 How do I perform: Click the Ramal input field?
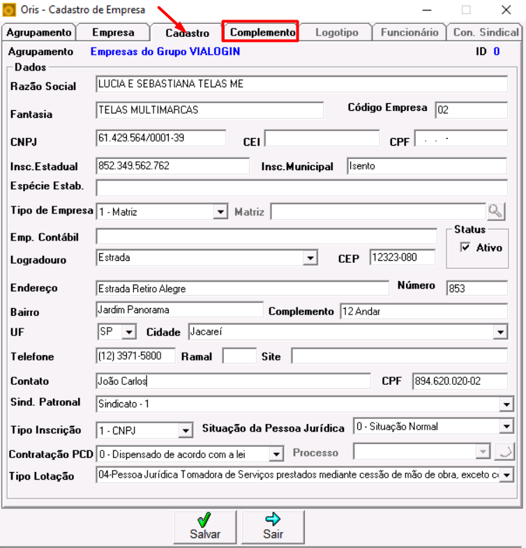pos(239,356)
